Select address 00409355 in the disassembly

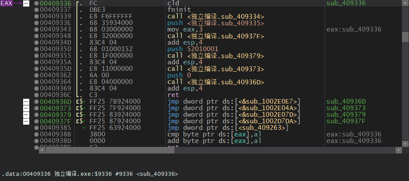[x=55, y=56]
